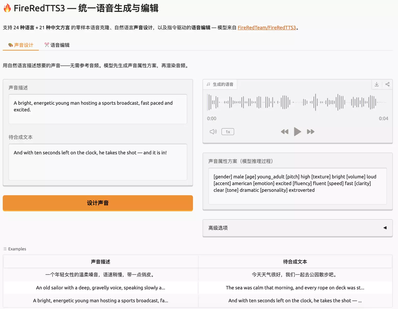Click the 生成的语音 audio label

[x=220, y=84]
